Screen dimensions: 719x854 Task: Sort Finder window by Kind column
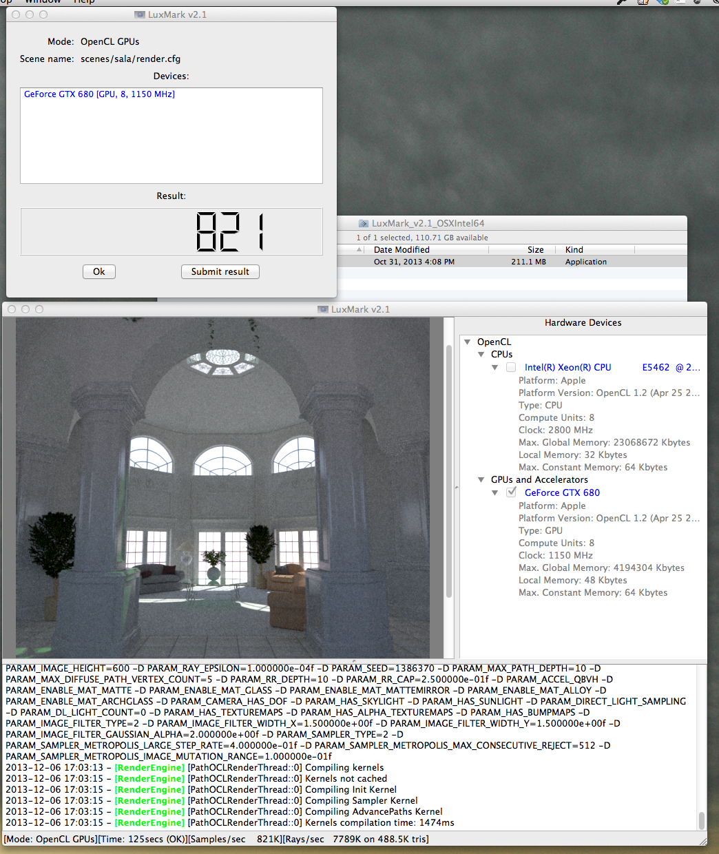tap(574, 250)
